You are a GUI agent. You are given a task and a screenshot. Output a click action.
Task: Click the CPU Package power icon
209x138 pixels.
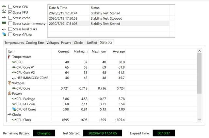[x=14, y=99]
